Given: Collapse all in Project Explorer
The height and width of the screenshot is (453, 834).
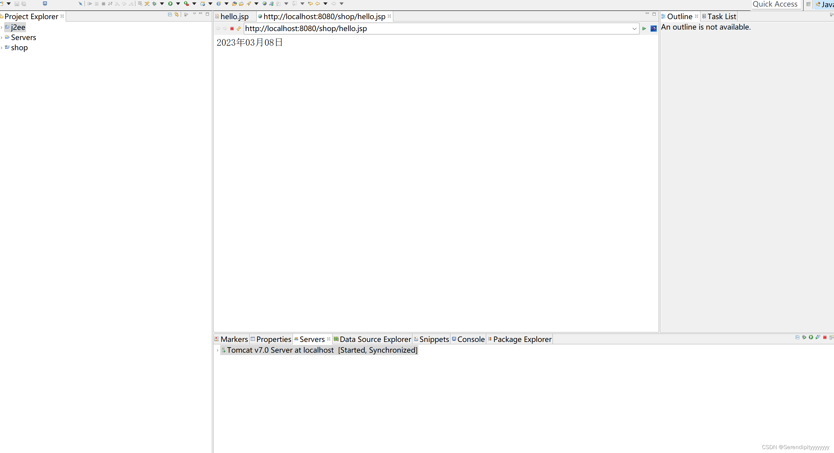Looking at the screenshot, I should [170, 14].
